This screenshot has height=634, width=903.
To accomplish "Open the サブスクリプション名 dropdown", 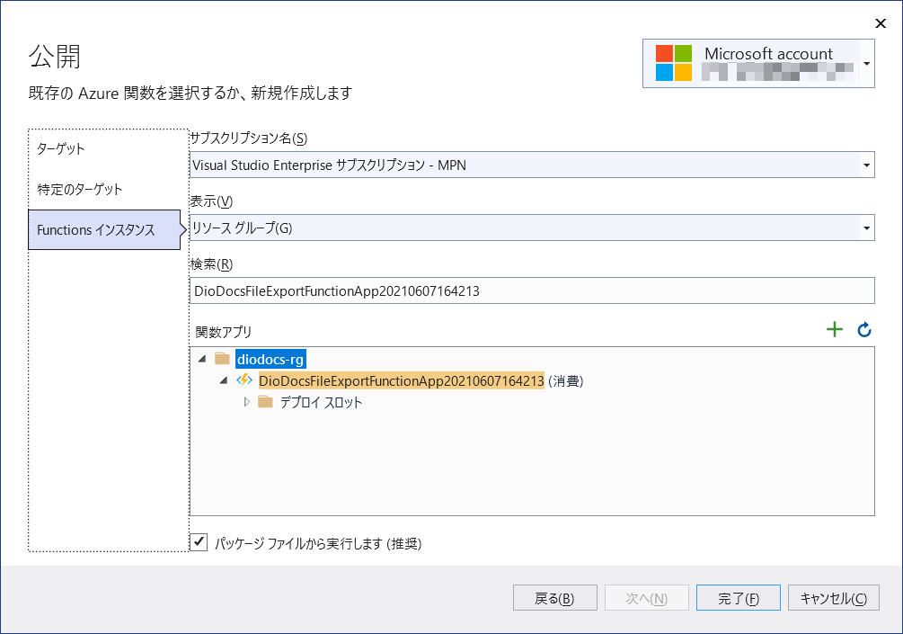I will pos(866,165).
